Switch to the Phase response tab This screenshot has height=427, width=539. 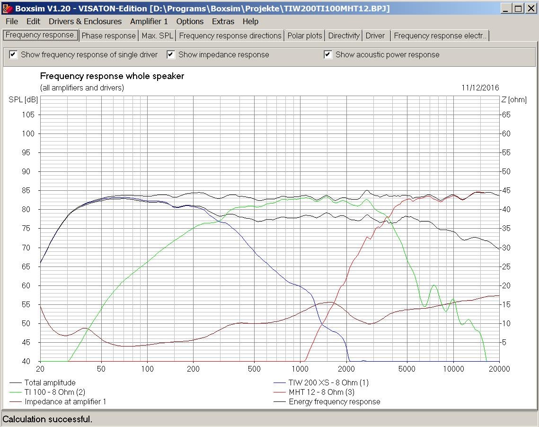coord(109,36)
